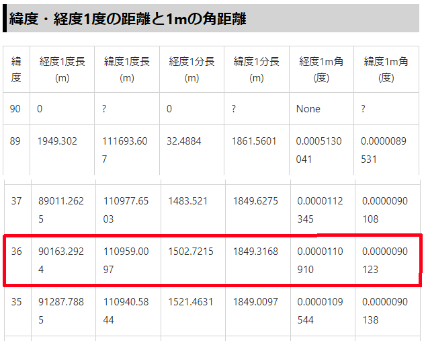Select the 経度1分長 (m) header cell
Viewport: 426px width, 341px height.
coord(191,69)
